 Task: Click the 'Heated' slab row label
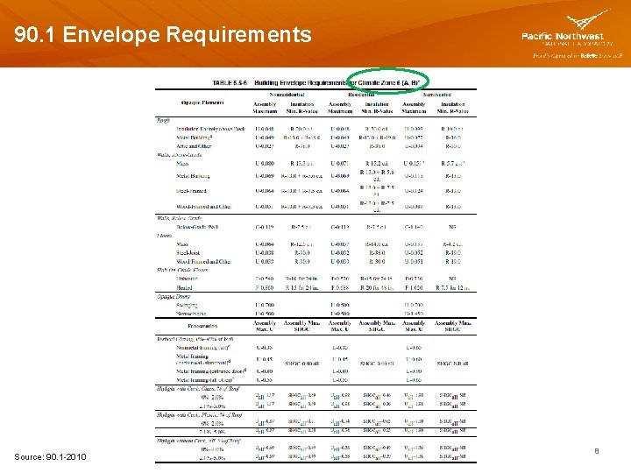point(184,288)
